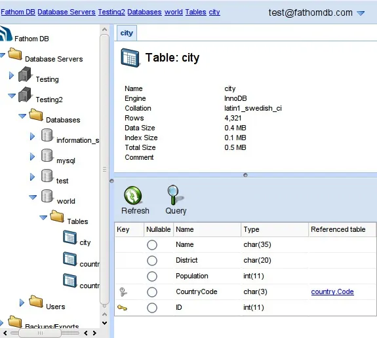The height and width of the screenshot is (338, 377).
Task: Click the Testing2 server icon
Action: [x=25, y=94]
